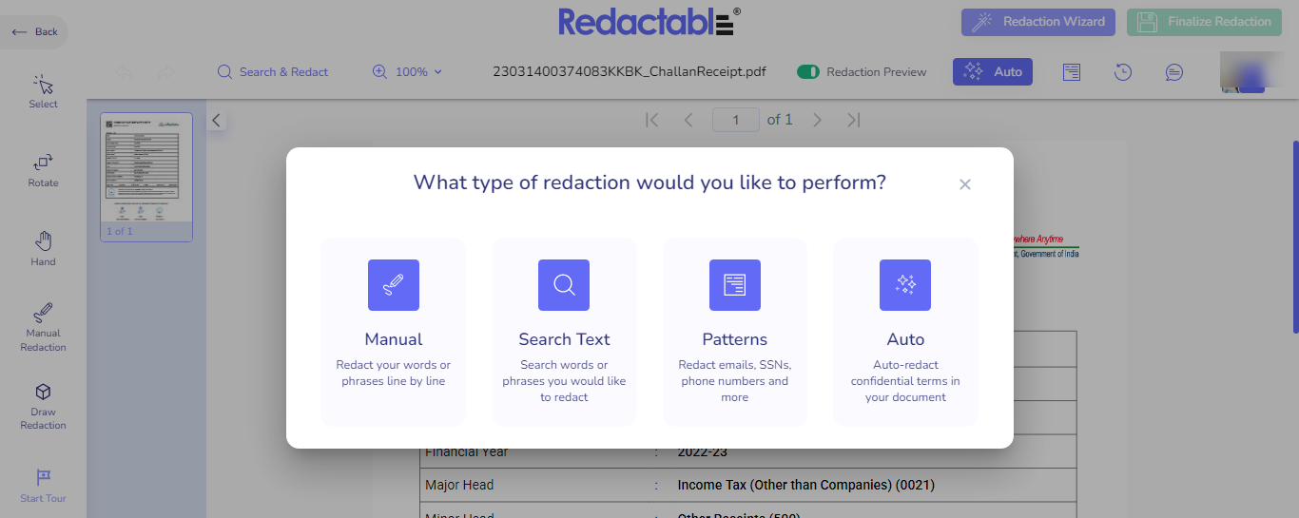The image size is (1299, 518).
Task: Launch the Start Tour guide
Action: [x=43, y=486]
